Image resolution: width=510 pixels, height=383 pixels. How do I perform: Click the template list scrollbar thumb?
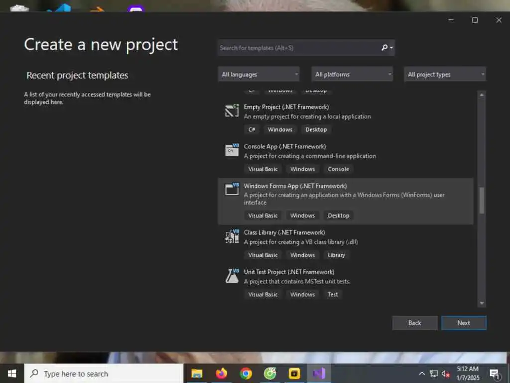482,200
